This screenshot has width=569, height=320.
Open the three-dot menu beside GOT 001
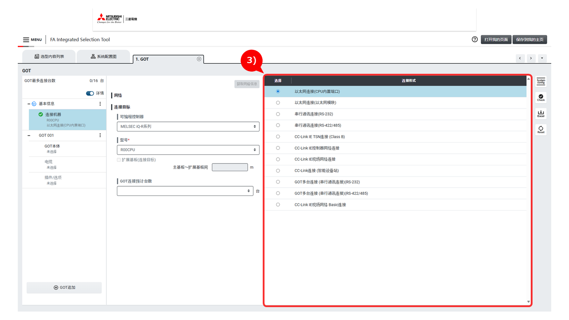100,136
